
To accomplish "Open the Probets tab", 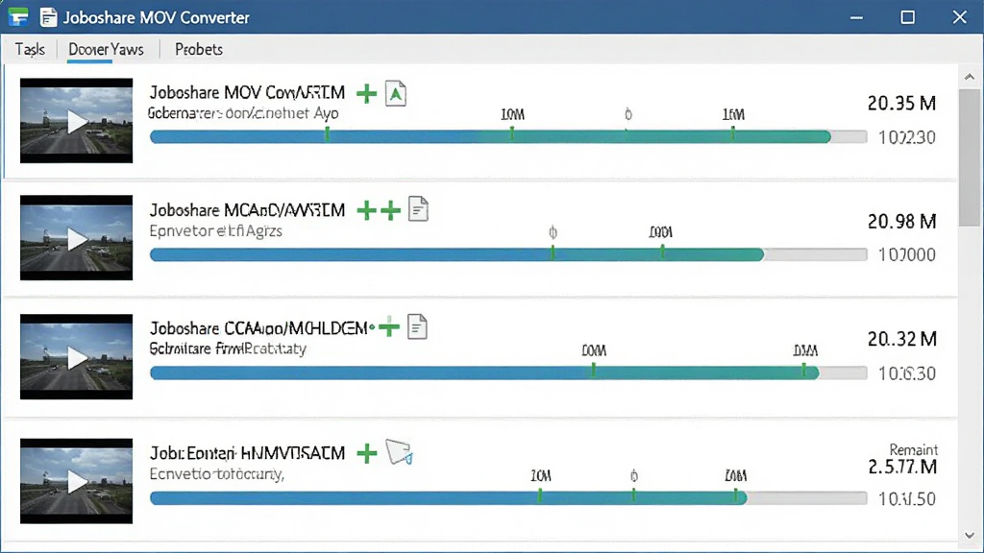I will pos(198,49).
